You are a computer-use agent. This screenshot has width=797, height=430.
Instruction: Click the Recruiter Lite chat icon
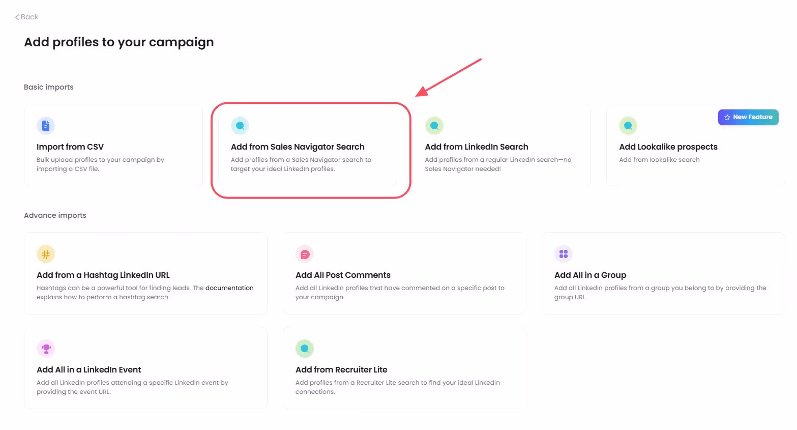(304, 348)
